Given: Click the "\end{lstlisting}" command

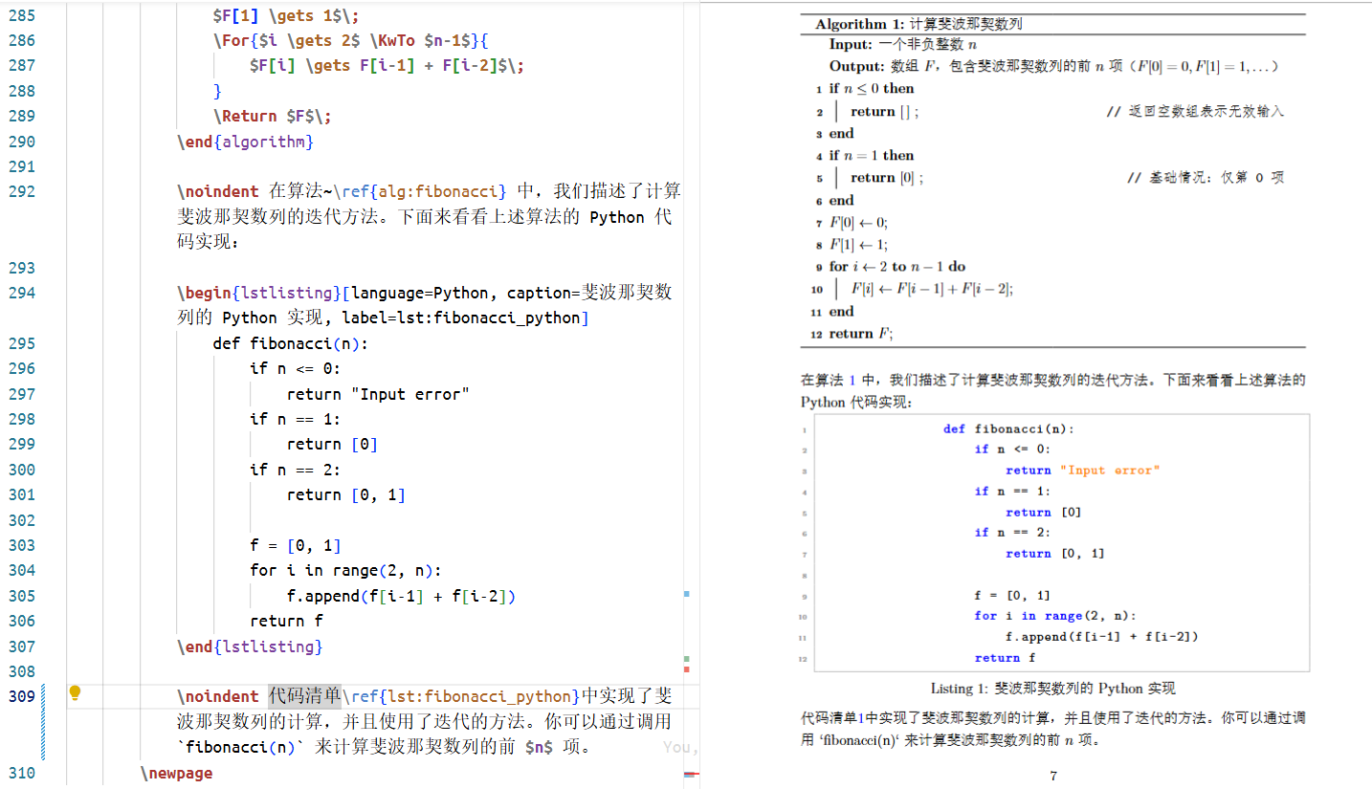Looking at the screenshot, I should tap(250, 647).
